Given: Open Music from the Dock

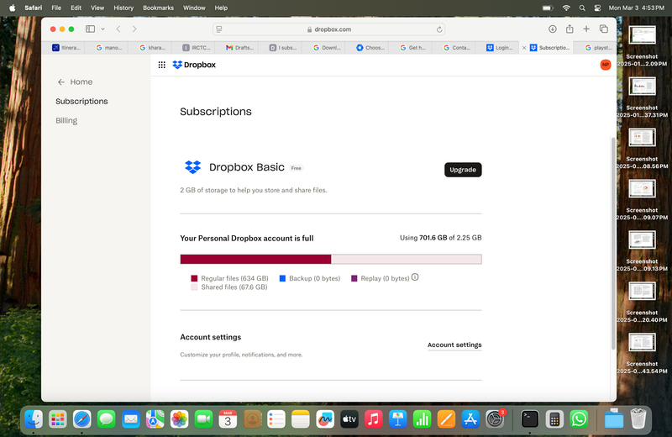Looking at the screenshot, I should [x=373, y=419].
